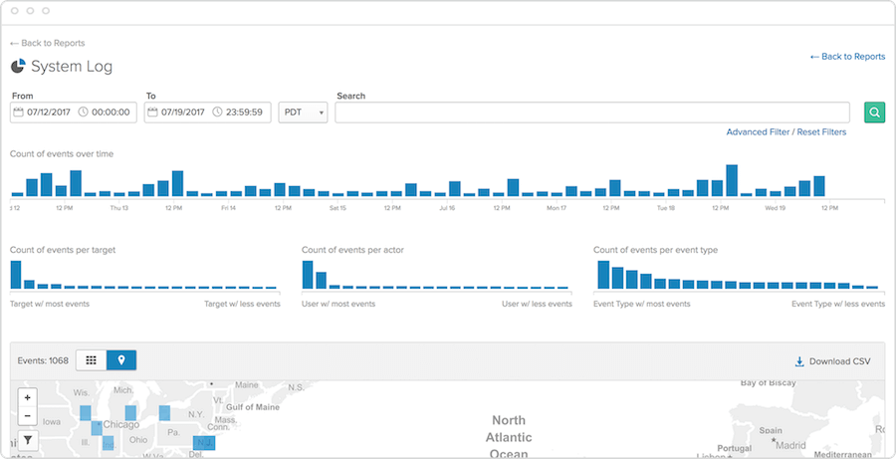Viewport: 896px width, 459px height.
Task: Click the System Log pie chart icon
Action: click(x=18, y=67)
